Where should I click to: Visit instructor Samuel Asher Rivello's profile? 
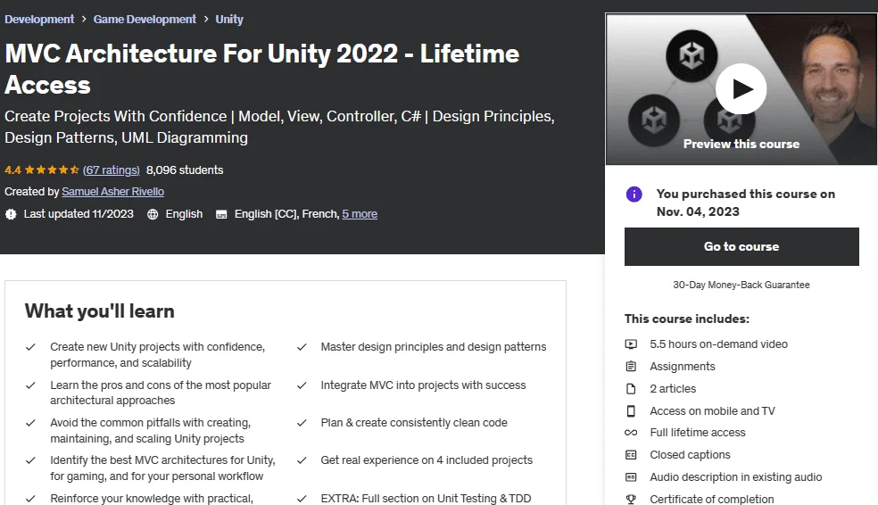(112, 192)
